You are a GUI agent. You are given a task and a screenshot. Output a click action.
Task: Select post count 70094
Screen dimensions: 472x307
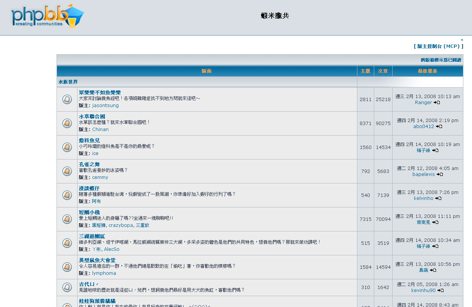383,219
